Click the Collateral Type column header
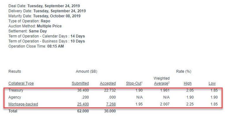The width and height of the screenshot is (234, 119). click(21, 84)
